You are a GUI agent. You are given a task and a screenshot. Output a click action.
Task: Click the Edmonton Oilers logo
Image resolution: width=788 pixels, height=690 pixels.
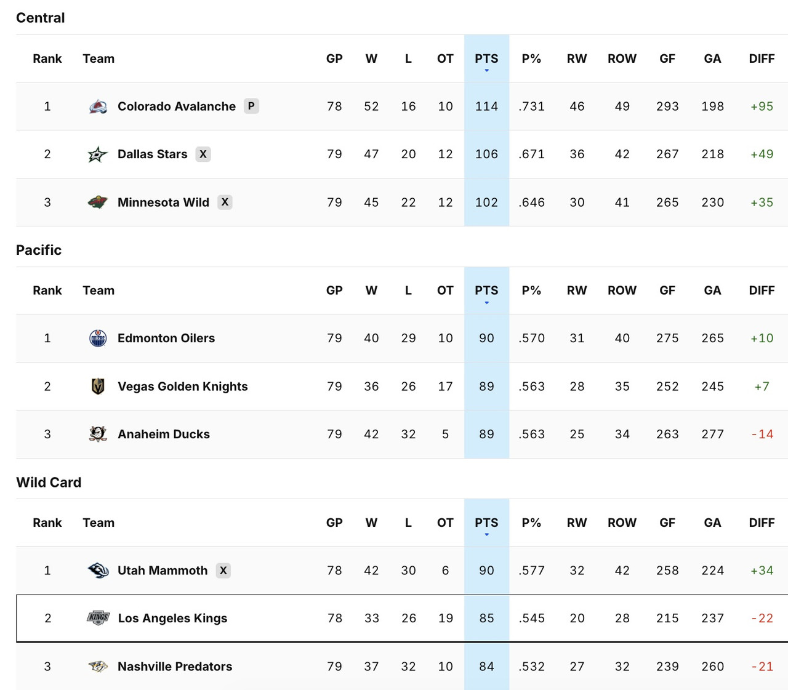click(x=97, y=338)
